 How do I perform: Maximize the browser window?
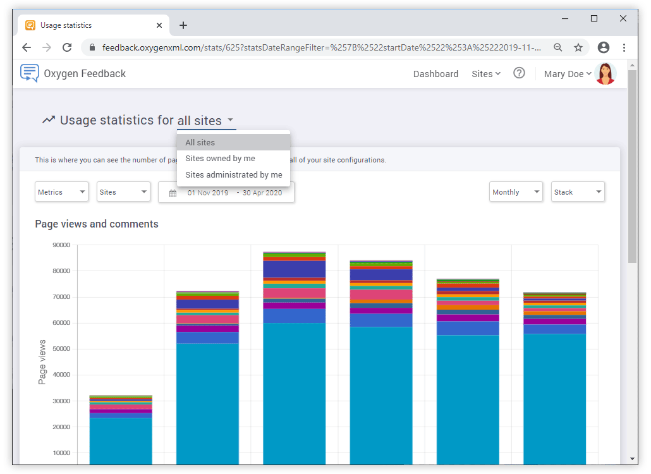[594, 19]
